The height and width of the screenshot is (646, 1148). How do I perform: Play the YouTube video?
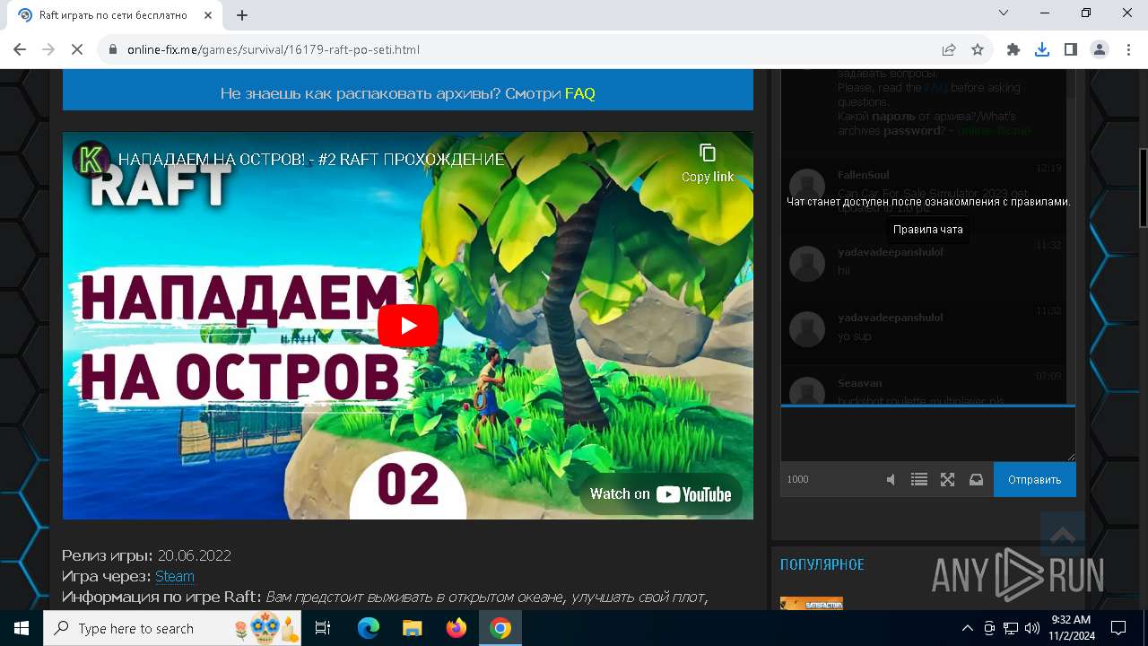click(x=407, y=326)
